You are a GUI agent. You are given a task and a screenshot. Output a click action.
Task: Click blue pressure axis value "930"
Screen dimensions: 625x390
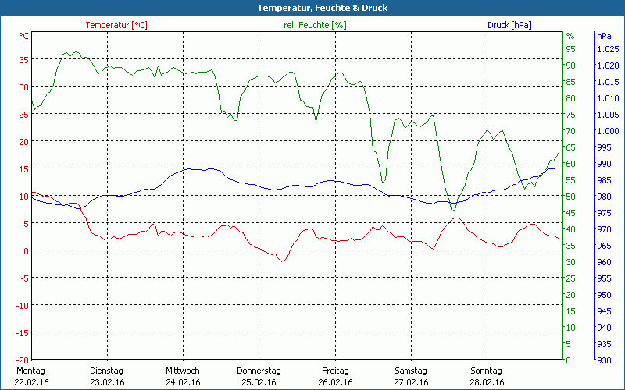coord(604,360)
